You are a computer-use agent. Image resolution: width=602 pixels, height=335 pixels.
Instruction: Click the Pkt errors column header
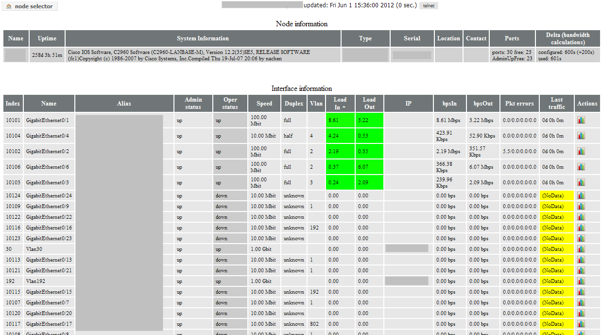519,103
